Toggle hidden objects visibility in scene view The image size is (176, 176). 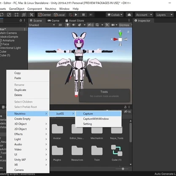click(x=91, y=25)
